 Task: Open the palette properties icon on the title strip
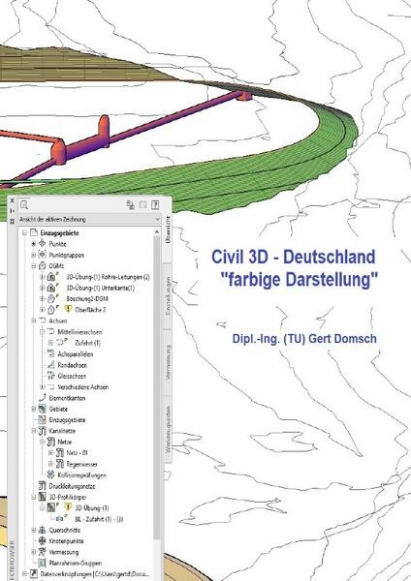(12, 221)
